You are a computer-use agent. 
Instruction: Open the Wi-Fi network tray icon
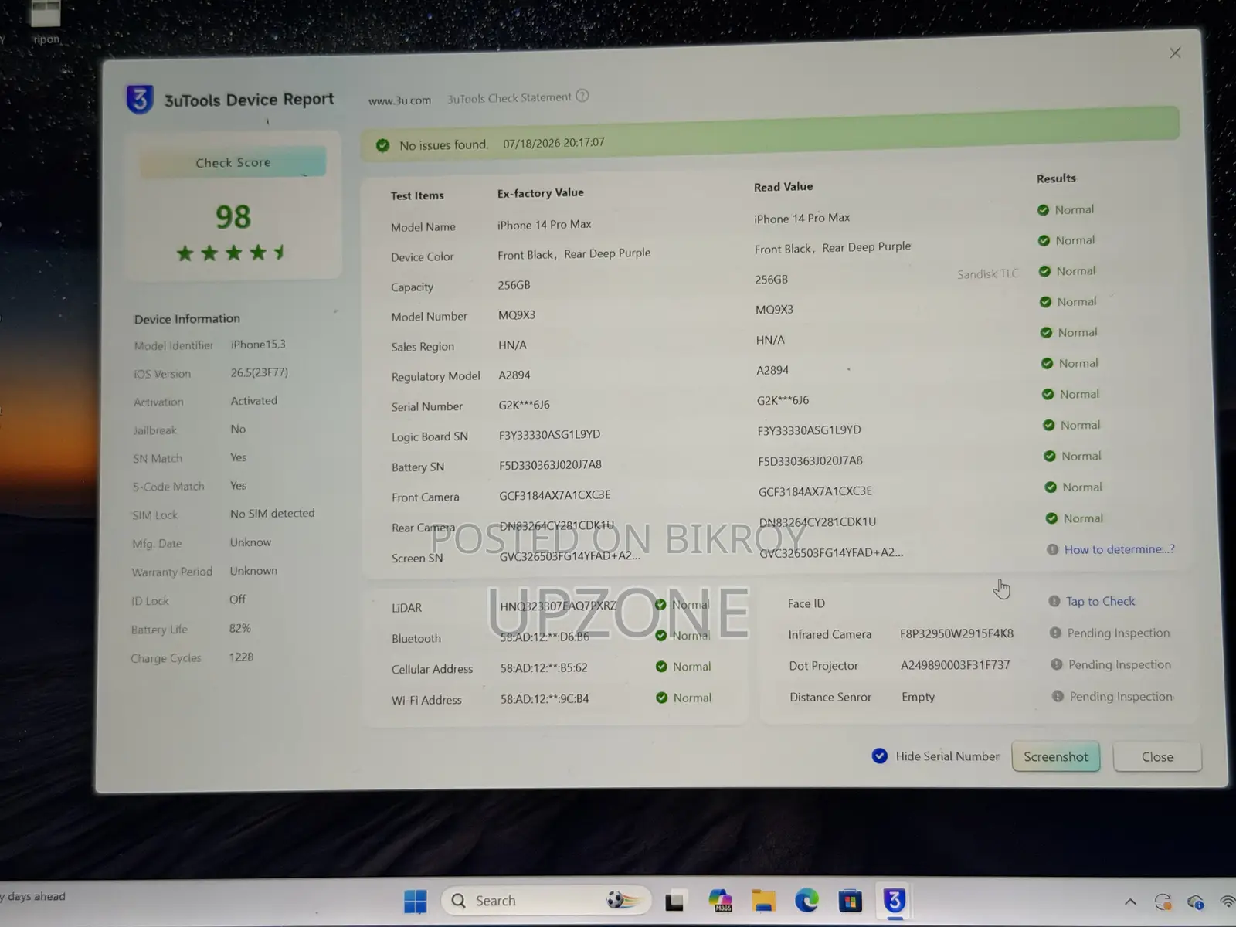pyautogui.click(x=1227, y=902)
